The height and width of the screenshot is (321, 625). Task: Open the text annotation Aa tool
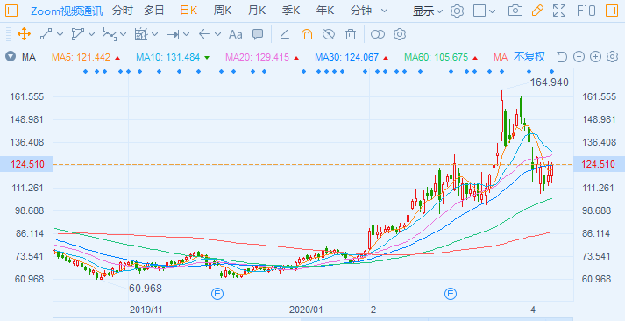(x=235, y=35)
